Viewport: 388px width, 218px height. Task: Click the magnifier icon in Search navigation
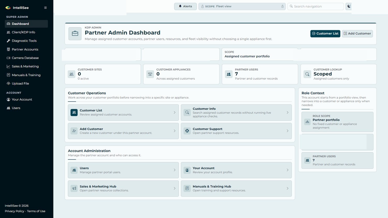click(x=291, y=6)
